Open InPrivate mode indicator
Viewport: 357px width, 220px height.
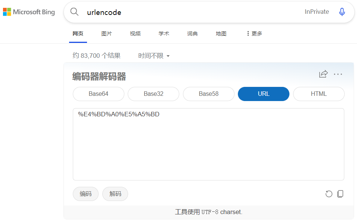(316, 12)
